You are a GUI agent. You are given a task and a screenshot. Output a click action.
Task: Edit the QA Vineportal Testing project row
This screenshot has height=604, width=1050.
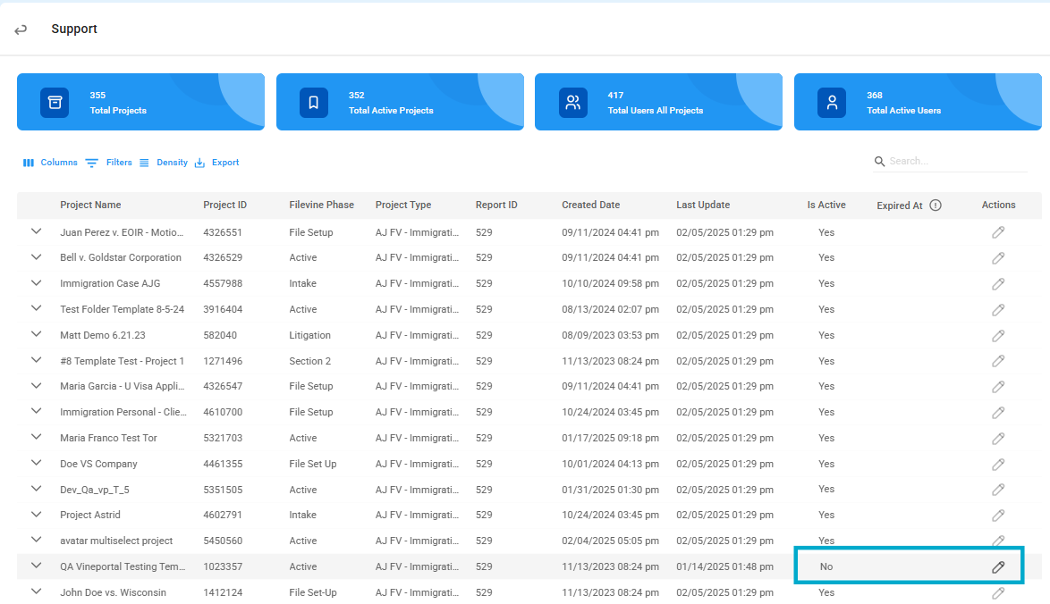click(x=998, y=566)
